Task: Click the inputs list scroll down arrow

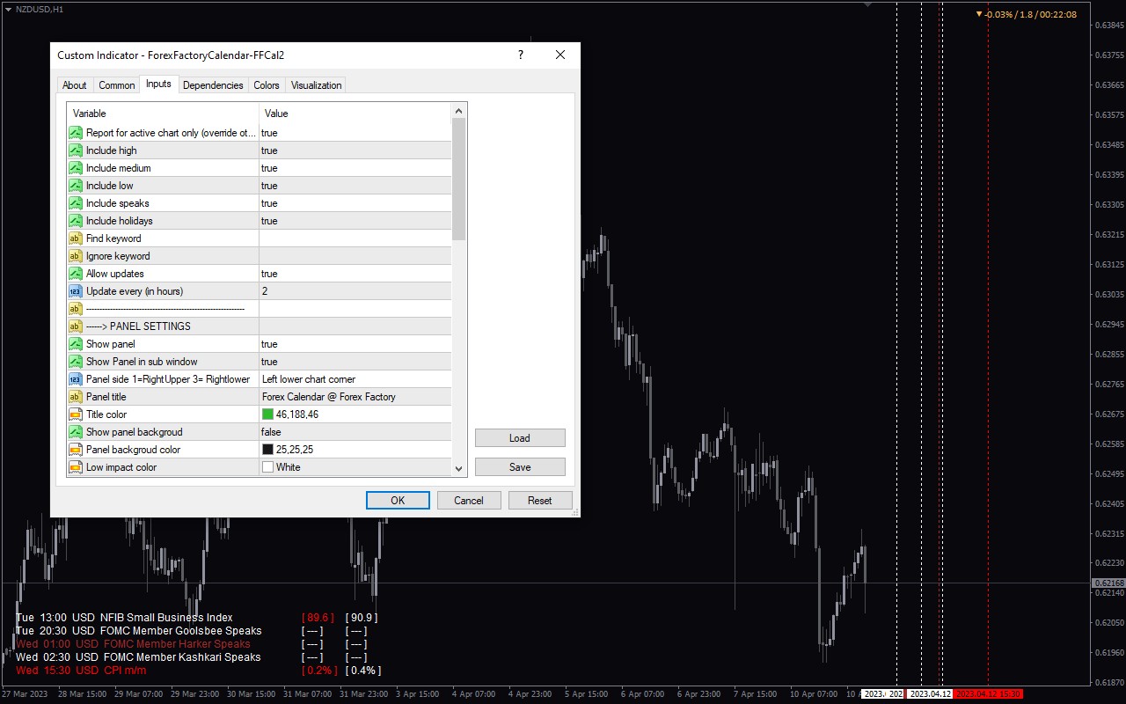Action: pos(458,468)
